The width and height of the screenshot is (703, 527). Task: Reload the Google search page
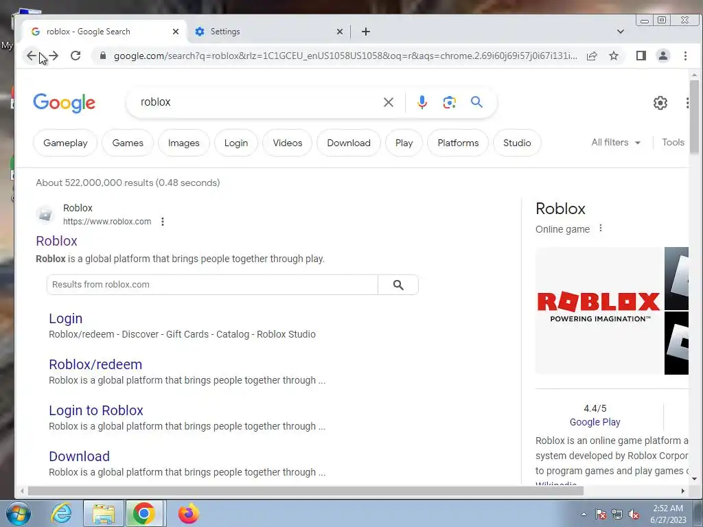pyautogui.click(x=76, y=56)
